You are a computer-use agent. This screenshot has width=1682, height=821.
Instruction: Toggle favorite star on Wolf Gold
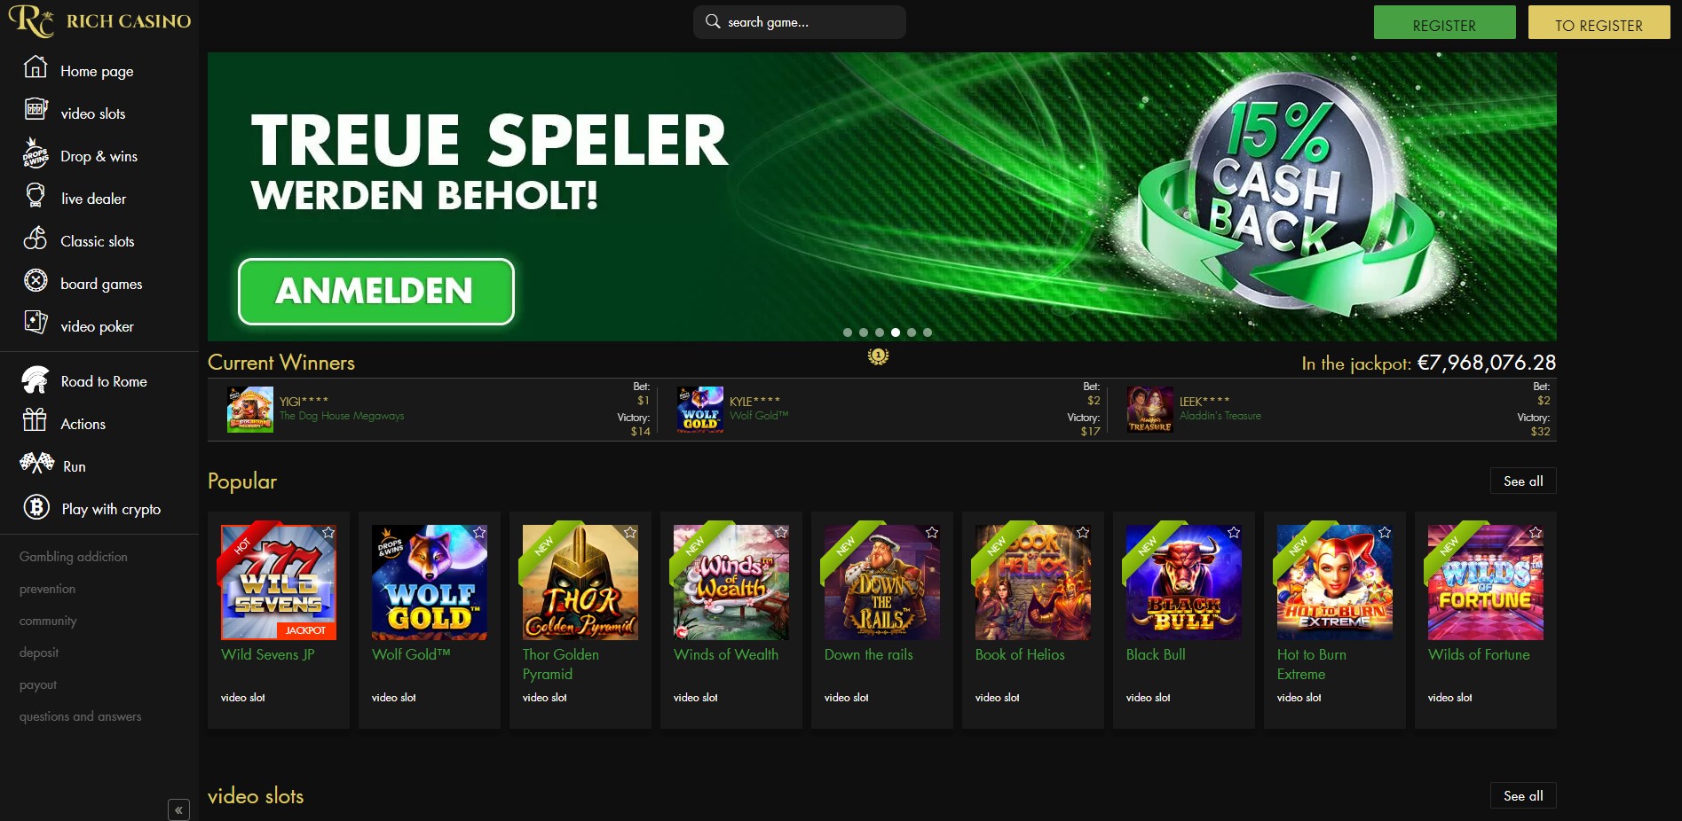pyautogui.click(x=479, y=533)
